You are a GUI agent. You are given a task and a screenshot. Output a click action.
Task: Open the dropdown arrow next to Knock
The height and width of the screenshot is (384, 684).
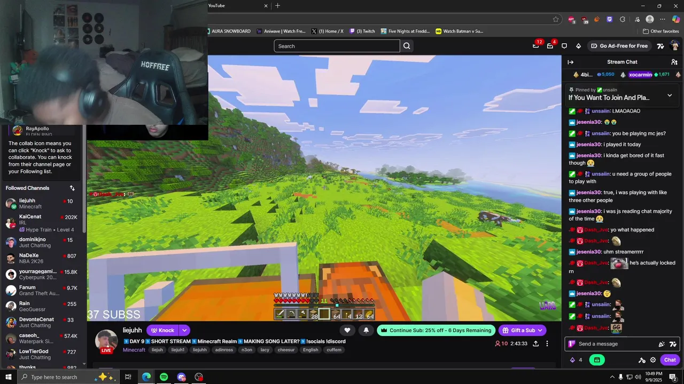184,330
